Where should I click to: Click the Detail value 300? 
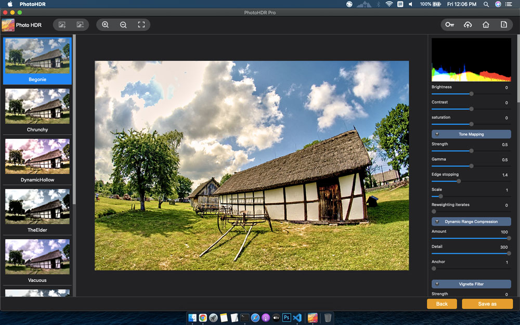[504, 247]
